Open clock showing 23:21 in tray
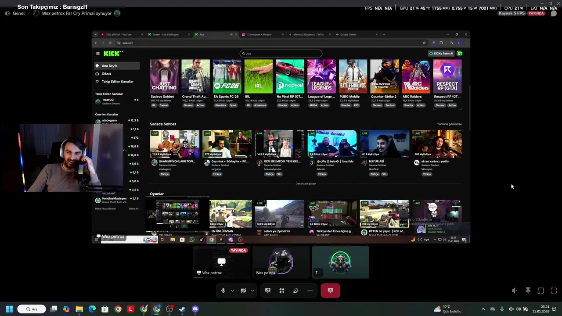The height and width of the screenshot is (316, 562). pyautogui.click(x=541, y=309)
